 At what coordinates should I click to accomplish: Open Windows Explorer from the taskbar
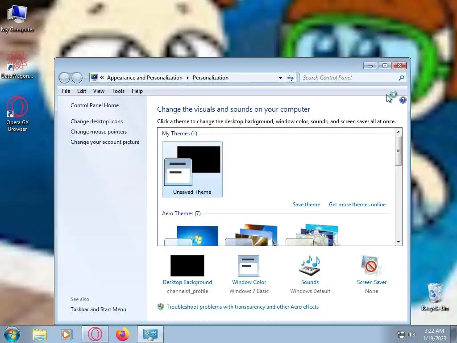(x=40, y=334)
